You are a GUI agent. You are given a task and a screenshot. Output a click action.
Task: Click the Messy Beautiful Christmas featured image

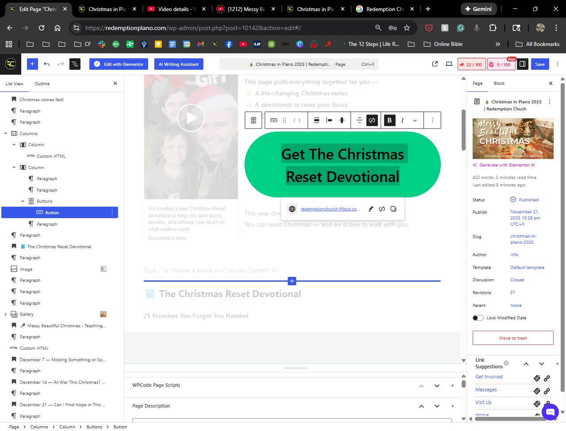point(513,139)
